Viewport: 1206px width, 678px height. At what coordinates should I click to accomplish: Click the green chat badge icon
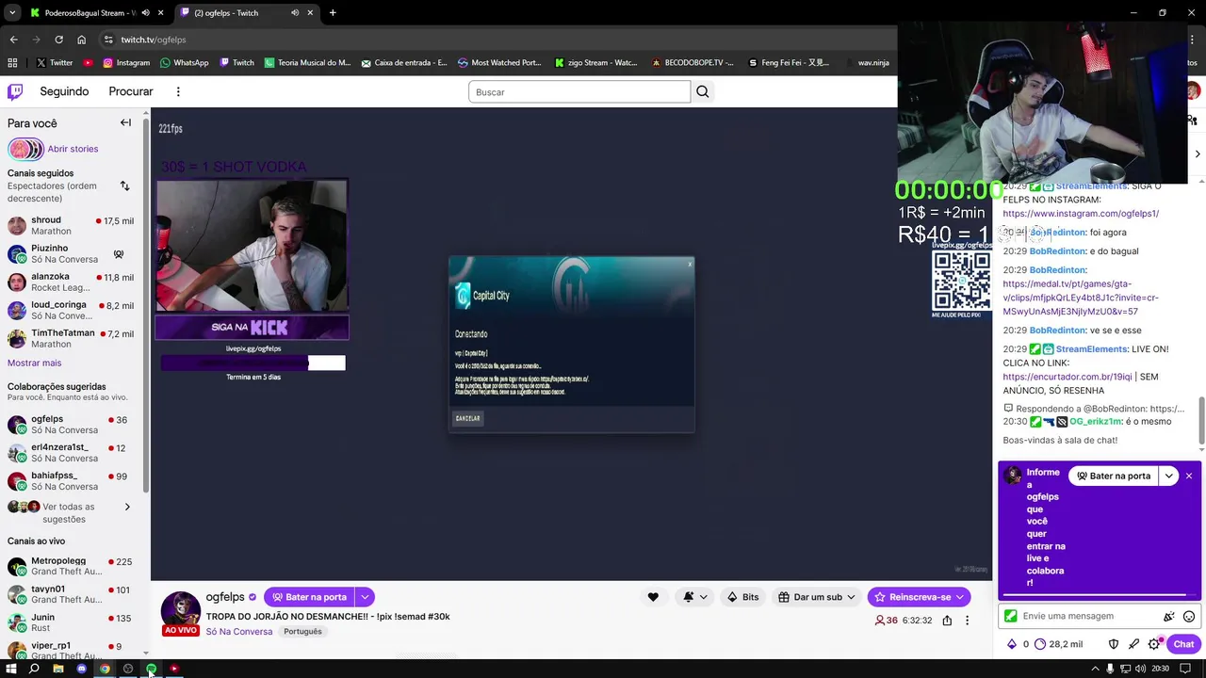click(x=1011, y=616)
